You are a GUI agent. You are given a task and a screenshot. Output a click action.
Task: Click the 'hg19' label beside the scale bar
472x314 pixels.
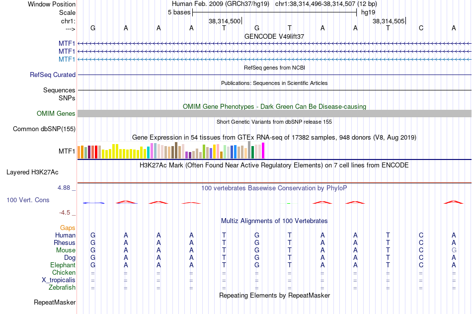(368, 12)
